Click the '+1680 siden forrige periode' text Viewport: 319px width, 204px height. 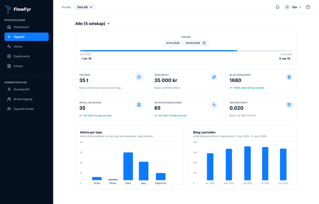(249, 88)
